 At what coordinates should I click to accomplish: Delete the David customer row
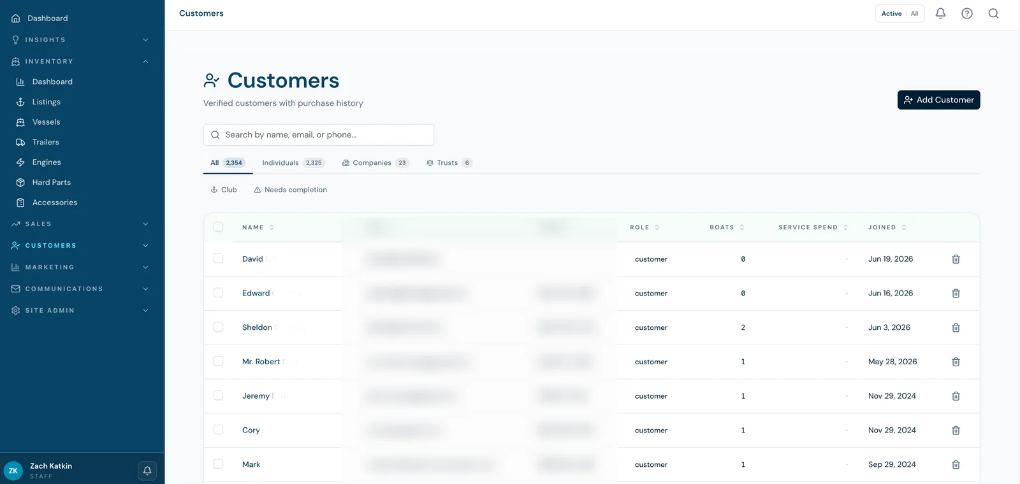pyautogui.click(x=956, y=259)
